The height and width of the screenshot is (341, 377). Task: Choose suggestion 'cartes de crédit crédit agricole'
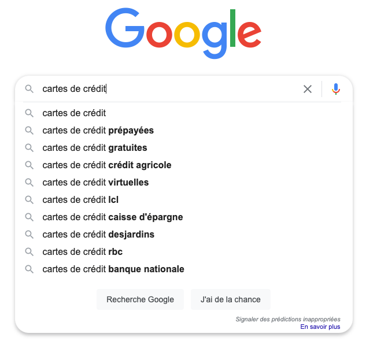pos(107,165)
